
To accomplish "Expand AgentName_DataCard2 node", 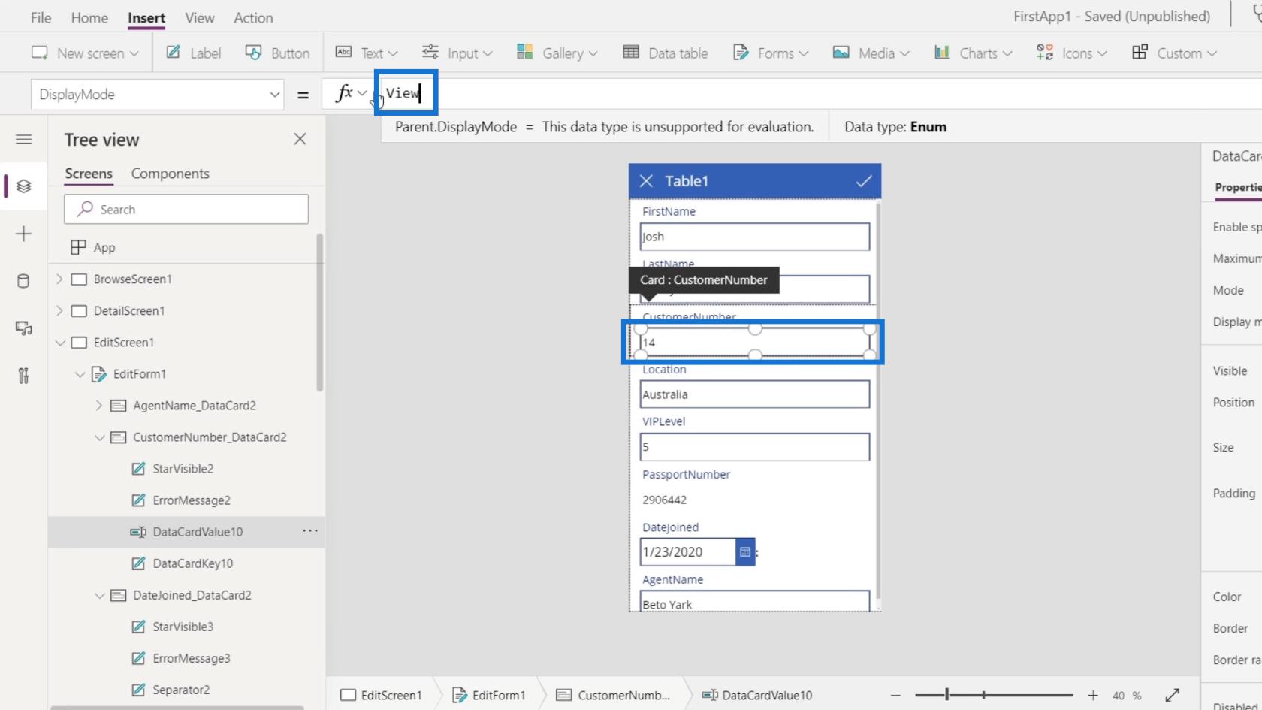I will tap(98, 406).
